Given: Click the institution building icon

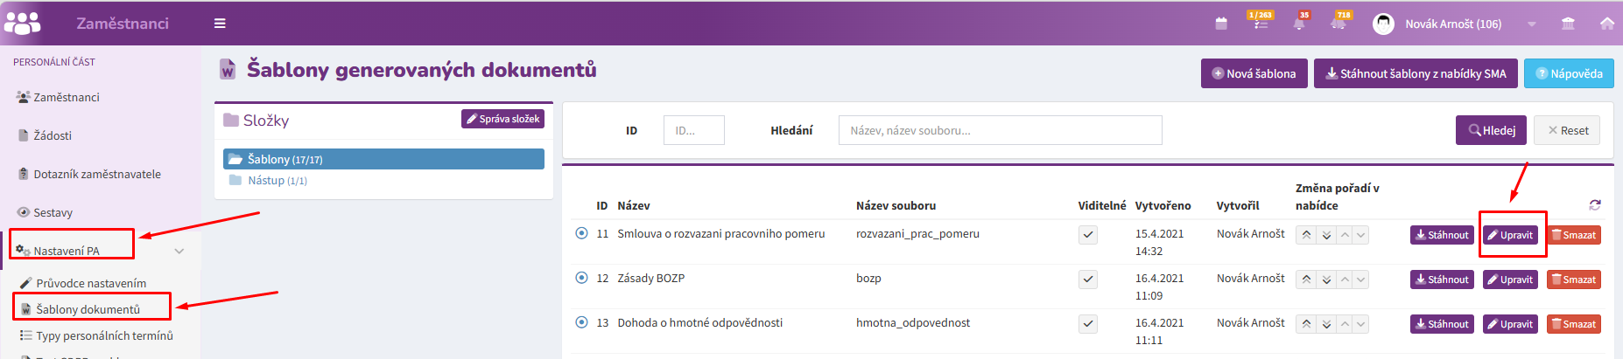Looking at the screenshot, I should point(1568,24).
